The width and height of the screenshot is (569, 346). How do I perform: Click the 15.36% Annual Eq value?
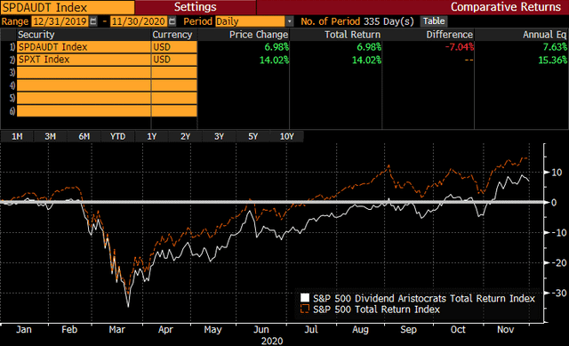[x=552, y=60]
